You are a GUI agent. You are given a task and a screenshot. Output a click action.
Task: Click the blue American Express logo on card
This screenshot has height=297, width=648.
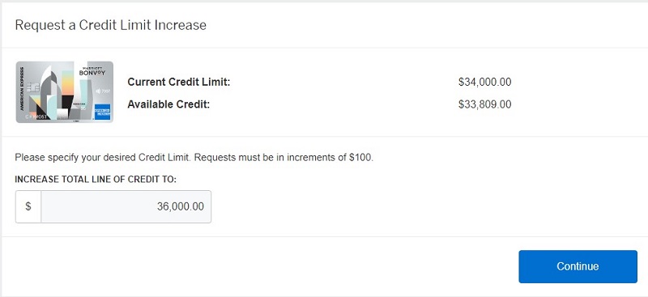coord(103,112)
